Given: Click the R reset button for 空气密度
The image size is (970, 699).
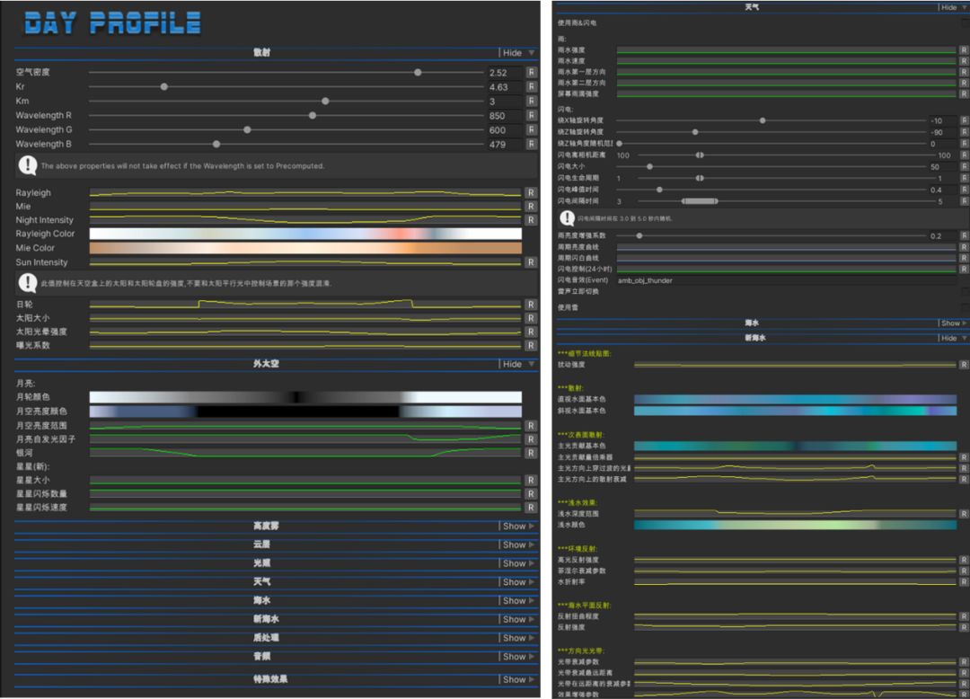Looking at the screenshot, I should pyautogui.click(x=532, y=73).
